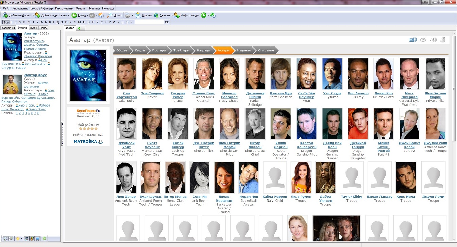Select the Все alphabet filter button

click(x=6, y=22)
